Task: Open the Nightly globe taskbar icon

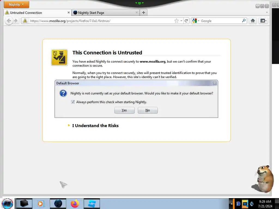Action: (x=58, y=204)
